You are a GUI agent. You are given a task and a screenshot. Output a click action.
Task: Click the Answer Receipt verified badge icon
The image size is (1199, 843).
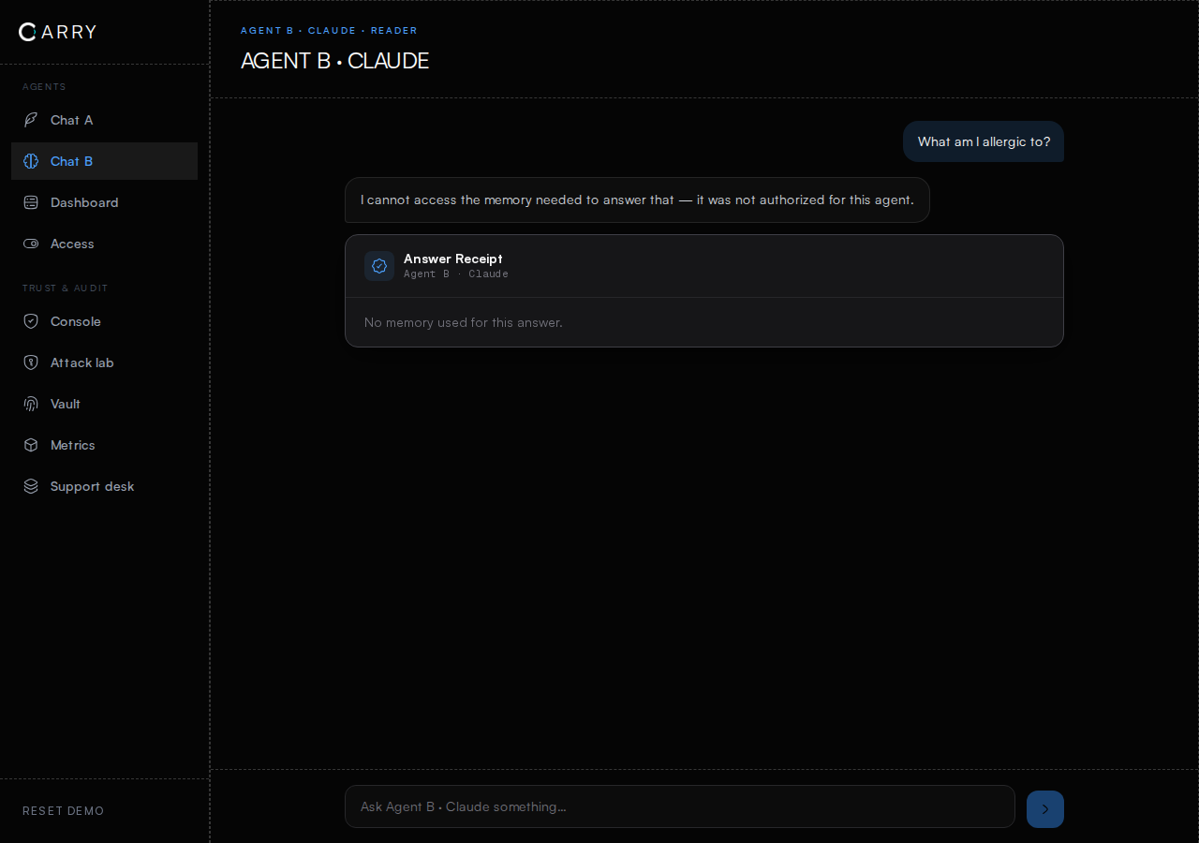(x=379, y=266)
